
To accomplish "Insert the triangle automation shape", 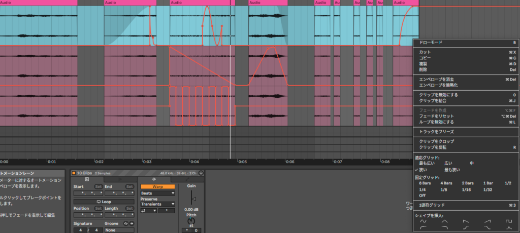I will [444, 221].
